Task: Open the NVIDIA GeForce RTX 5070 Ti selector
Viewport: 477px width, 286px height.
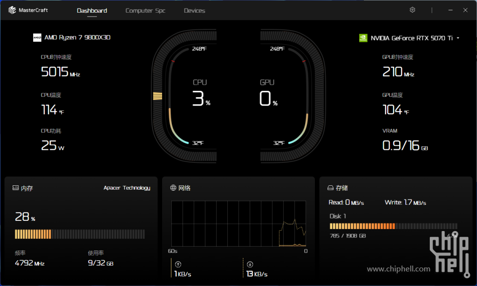Action: [x=411, y=38]
